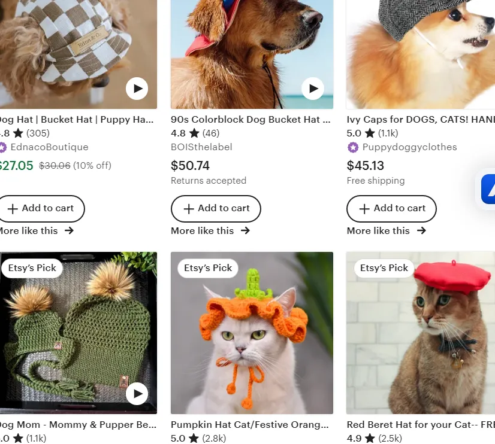Click the Pomeranian in ivy cap photo

[x=419, y=54]
